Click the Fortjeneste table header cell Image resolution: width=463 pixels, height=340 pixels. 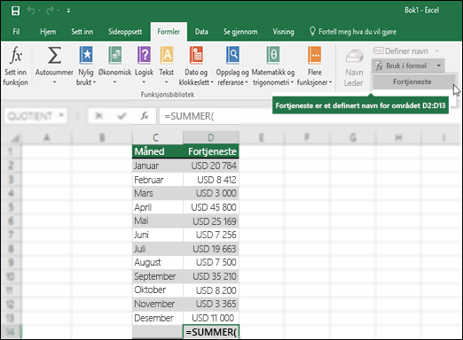coord(211,151)
